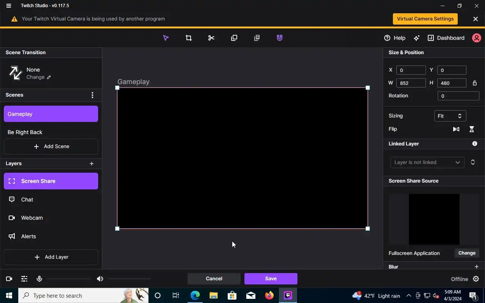Open settings gear next to Offline
The height and width of the screenshot is (303, 485).
click(476, 279)
